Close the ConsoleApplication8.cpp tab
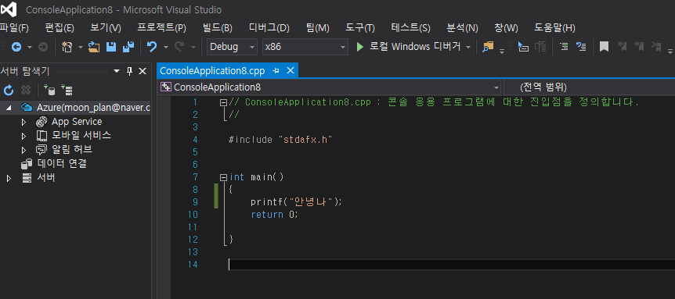This screenshot has width=675, height=299. 291,70
